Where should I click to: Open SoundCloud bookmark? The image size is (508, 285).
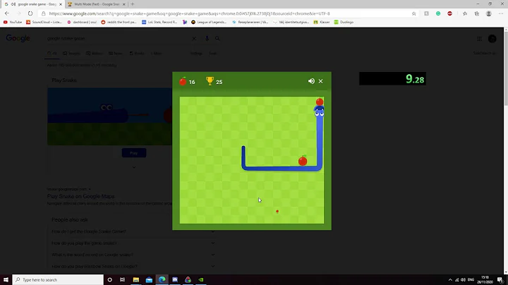[x=44, y=22]
